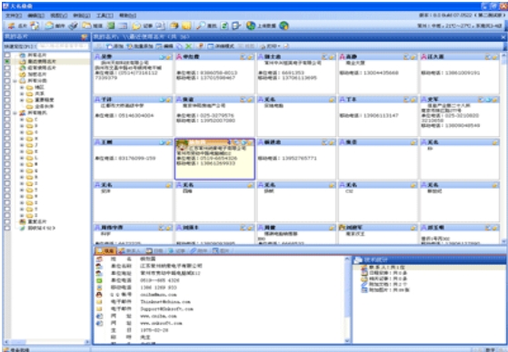Click the 经常使用名片 tree icon

(x=23, y=68)
